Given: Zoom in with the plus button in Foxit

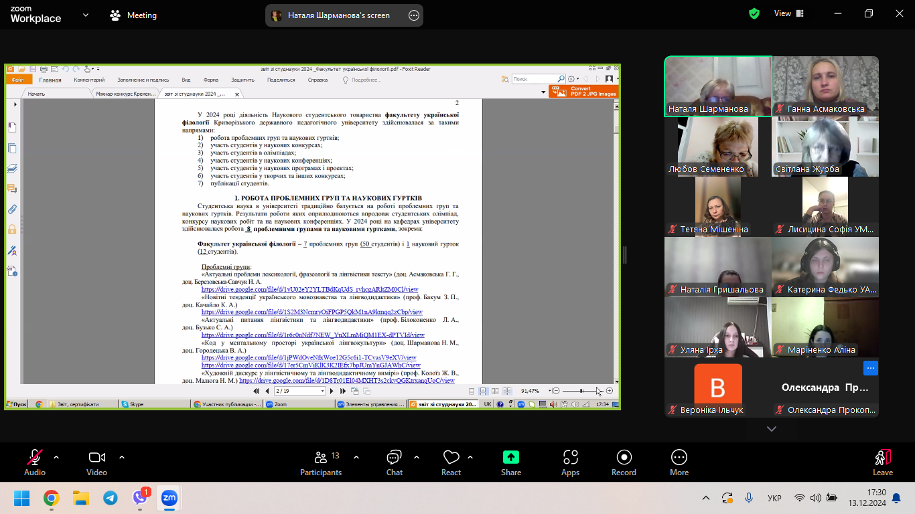Looking at the screenshot, I should pyautogui.click(x=609, y=391).
